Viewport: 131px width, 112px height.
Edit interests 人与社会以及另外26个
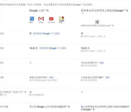[107, 77]
